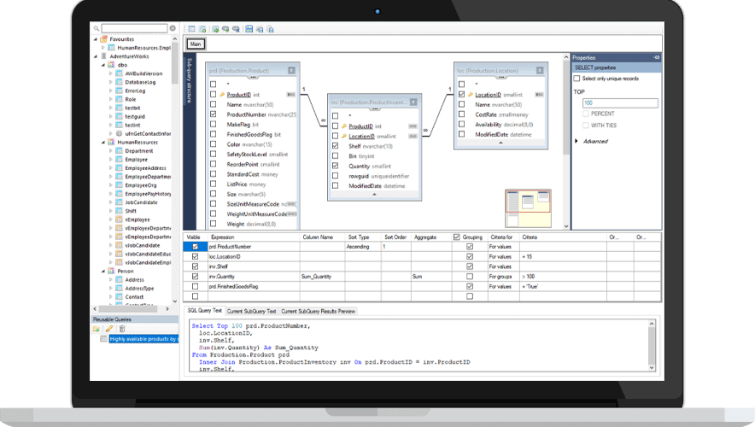Click the link marker right of prd ProductID
This screenshot has height=427, width=755.
tap(291, 95)
